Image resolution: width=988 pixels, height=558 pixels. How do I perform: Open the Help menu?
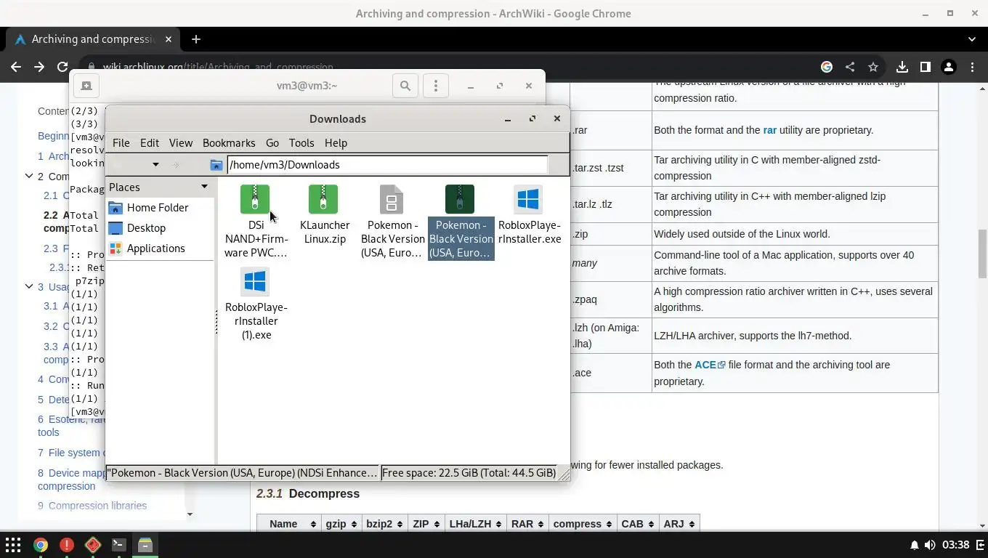tap(336, 143)
